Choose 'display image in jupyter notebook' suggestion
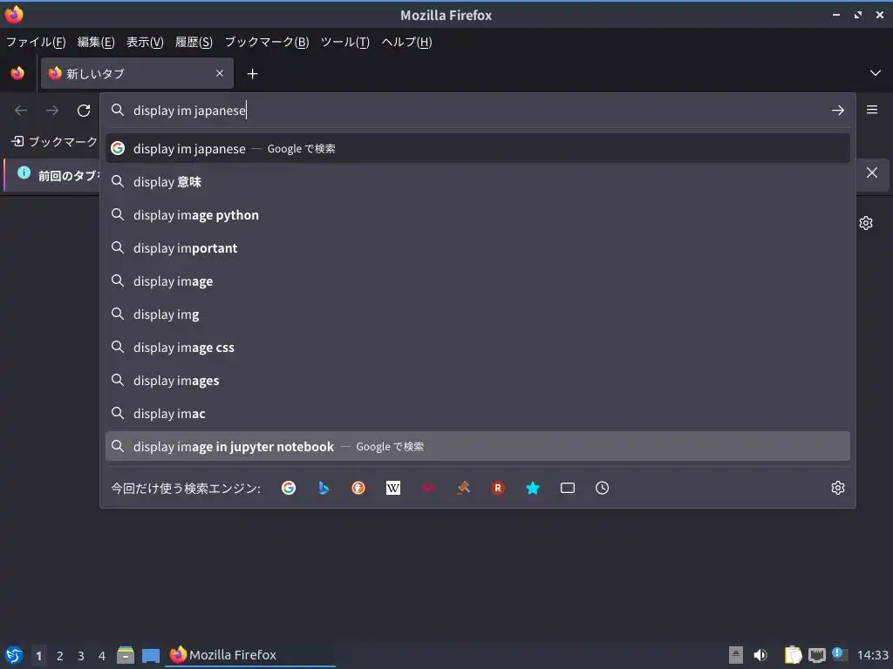The height and width of the screenshot is (669, 893). [x=477, y=447]
